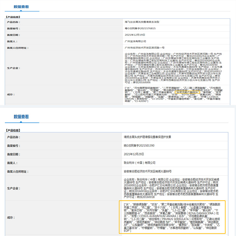Click the 备案编号 label beside 粤G妆网备字2021576815
The image size is (236, 236).
click(14, 29)
